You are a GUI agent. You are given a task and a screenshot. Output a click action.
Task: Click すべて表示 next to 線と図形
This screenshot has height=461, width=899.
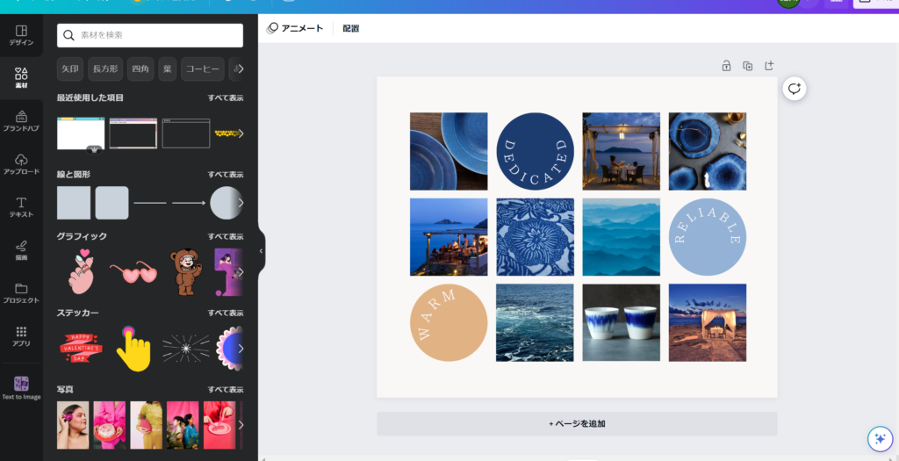coord(226,174)
